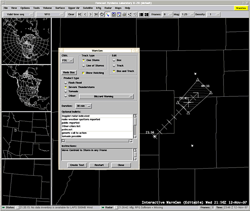Click the Status log icon
This screenshot has height=211, width=250.
click(x=18, y=207)
